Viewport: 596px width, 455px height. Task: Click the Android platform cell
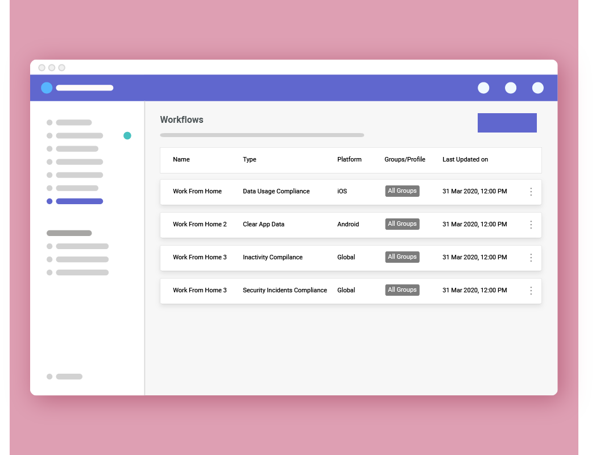point(348,224)
